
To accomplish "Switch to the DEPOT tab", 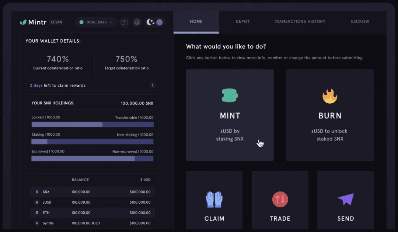I will (242, 22).
